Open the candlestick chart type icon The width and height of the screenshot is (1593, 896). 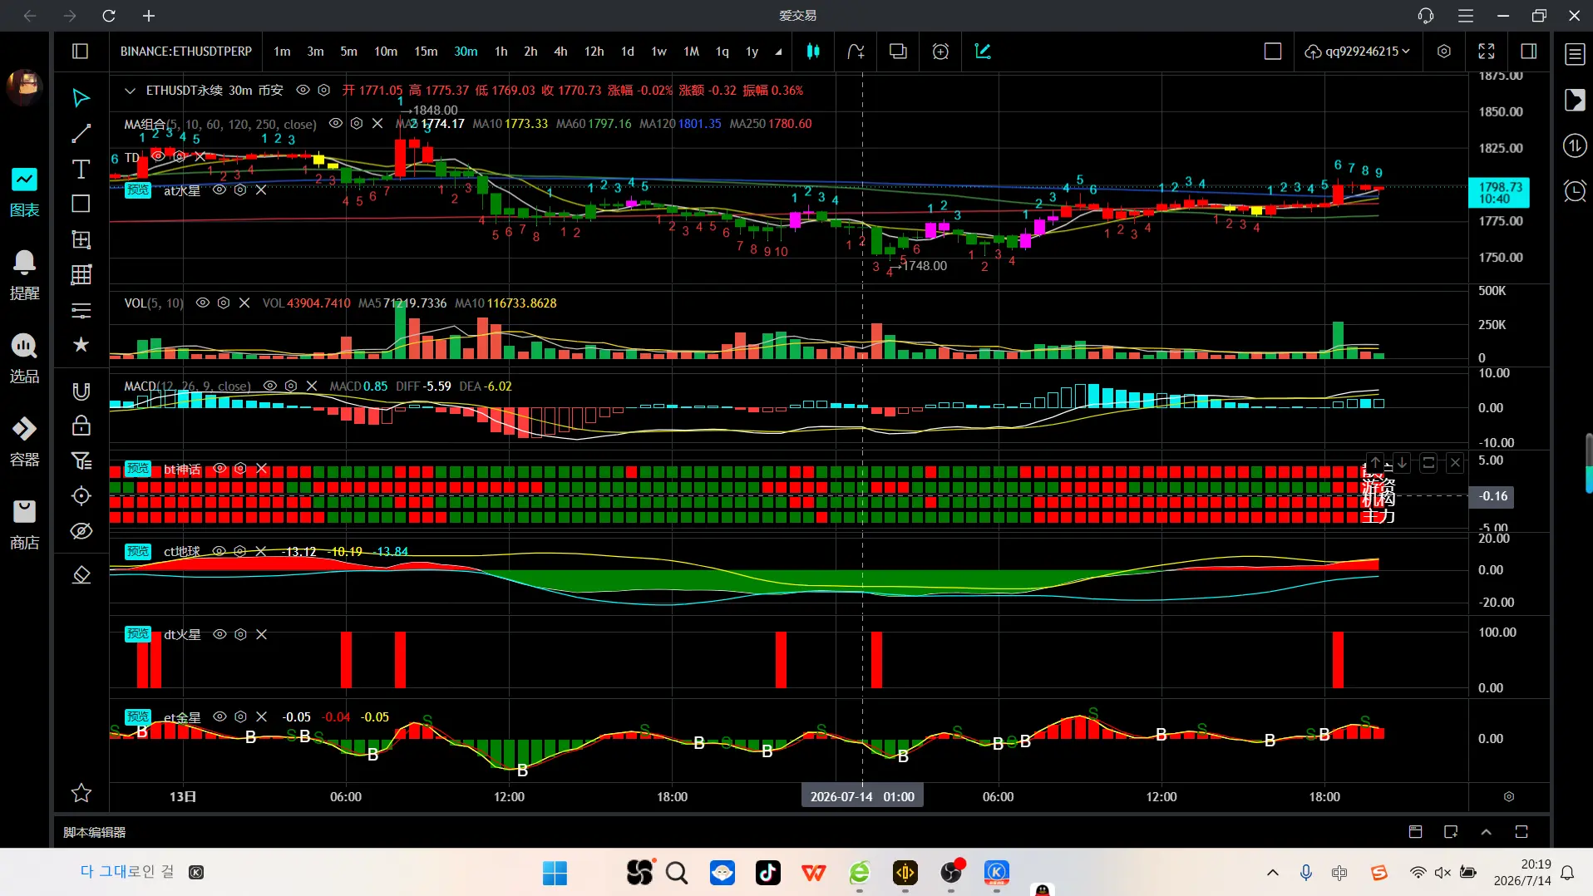813,52
